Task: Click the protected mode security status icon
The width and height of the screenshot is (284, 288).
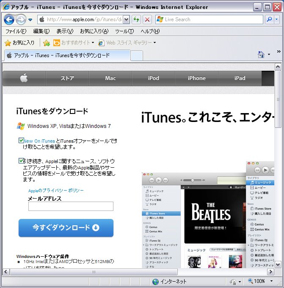Action: pyautogui.click(x=233, y=282)
